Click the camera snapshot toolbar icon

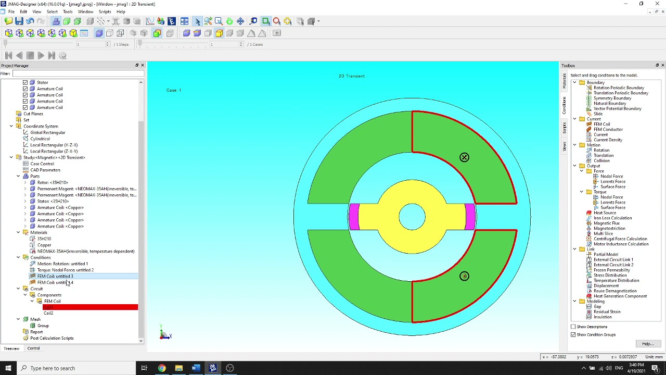[x=277, y=33]
